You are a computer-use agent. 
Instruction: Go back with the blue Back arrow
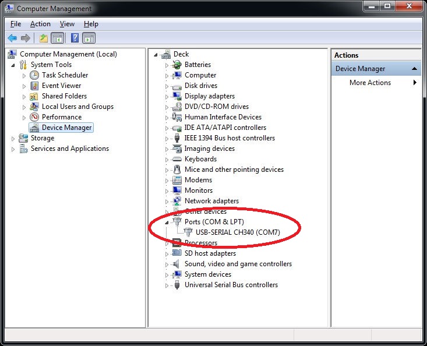click(12, 38)
